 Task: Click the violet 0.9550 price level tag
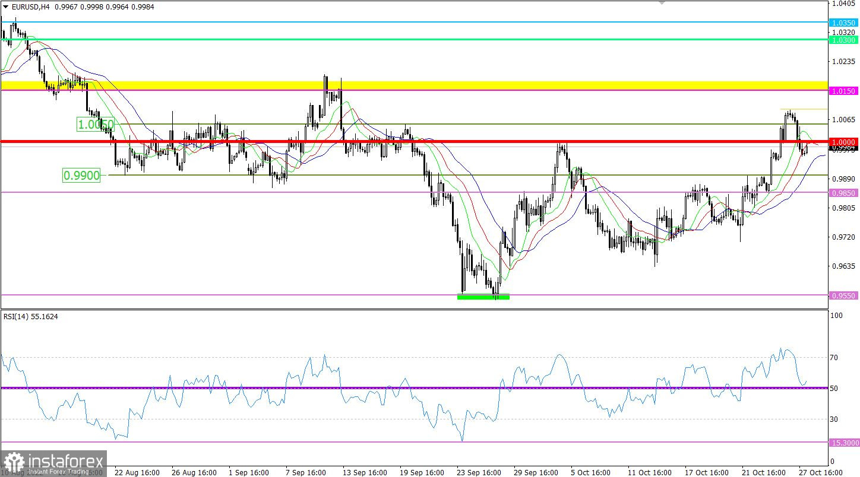(x=845, y=295)
